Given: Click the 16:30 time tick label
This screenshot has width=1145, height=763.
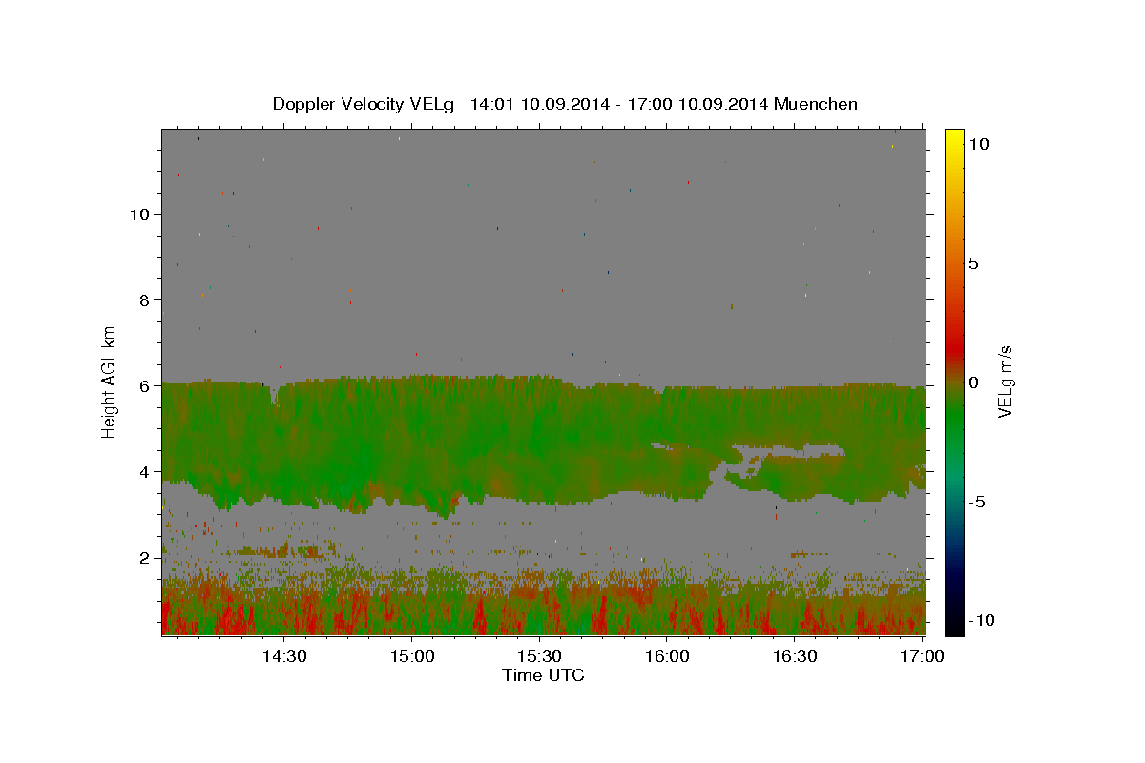Looking at the screenshot, I should [x=795, y=656].
